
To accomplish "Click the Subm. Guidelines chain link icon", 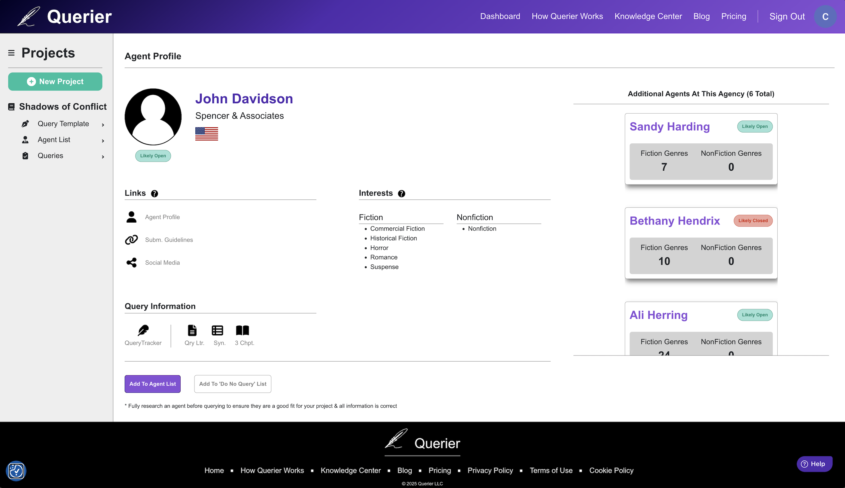I will click(x=131, y=240).
